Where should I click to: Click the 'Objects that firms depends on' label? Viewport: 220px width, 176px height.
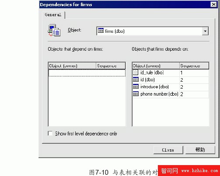coord(160,49)
